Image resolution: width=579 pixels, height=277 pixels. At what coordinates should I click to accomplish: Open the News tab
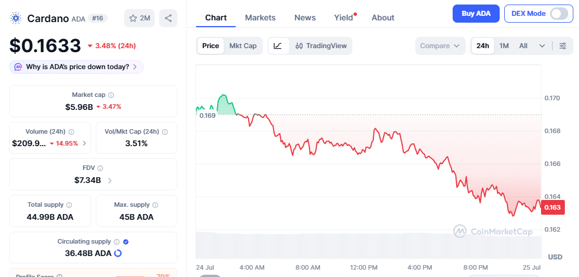[305, 18]
